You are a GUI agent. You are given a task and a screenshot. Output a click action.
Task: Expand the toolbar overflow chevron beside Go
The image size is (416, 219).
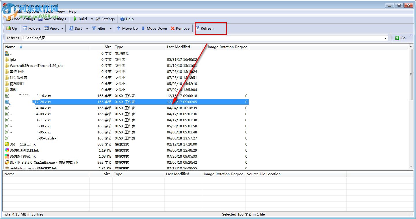411,35
